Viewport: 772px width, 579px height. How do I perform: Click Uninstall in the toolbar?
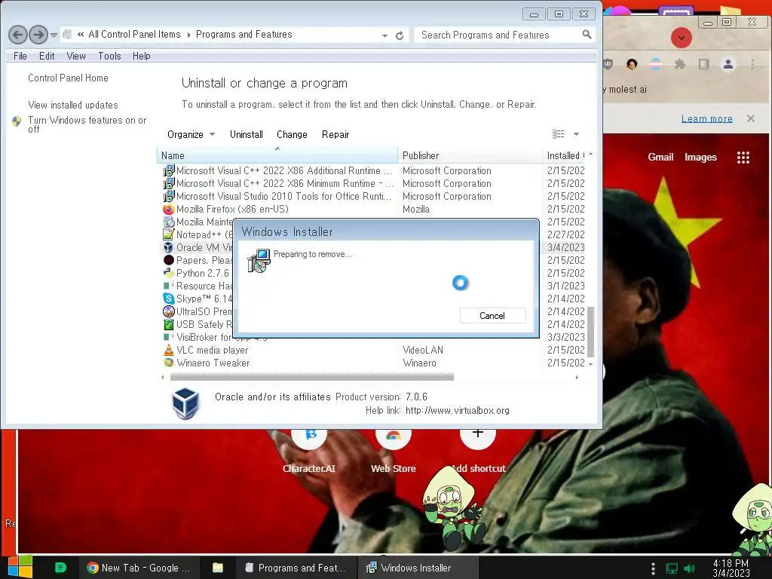[247, 134]
